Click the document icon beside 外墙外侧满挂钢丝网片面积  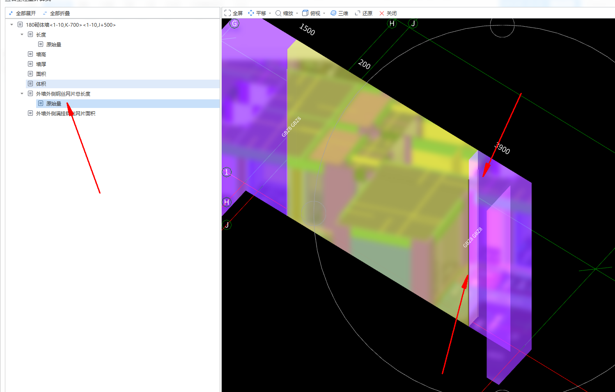pos(30,113)
